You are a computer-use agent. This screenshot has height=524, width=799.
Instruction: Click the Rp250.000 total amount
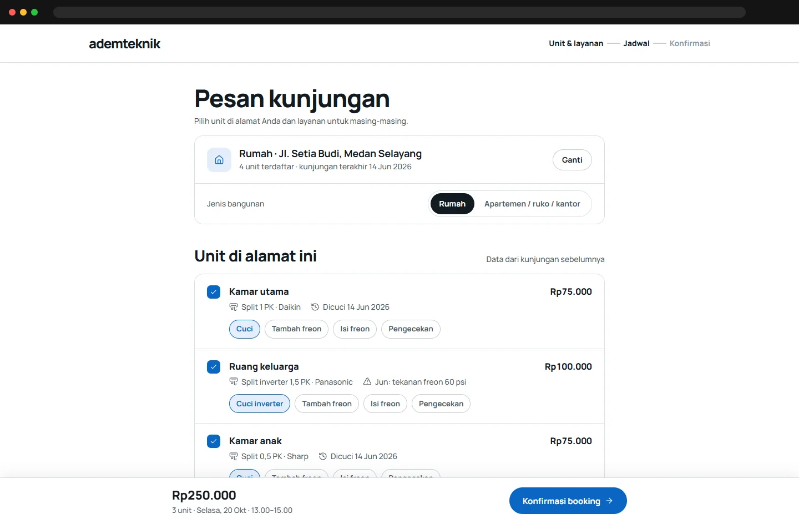pyautogui.click(x=204, y=495)
